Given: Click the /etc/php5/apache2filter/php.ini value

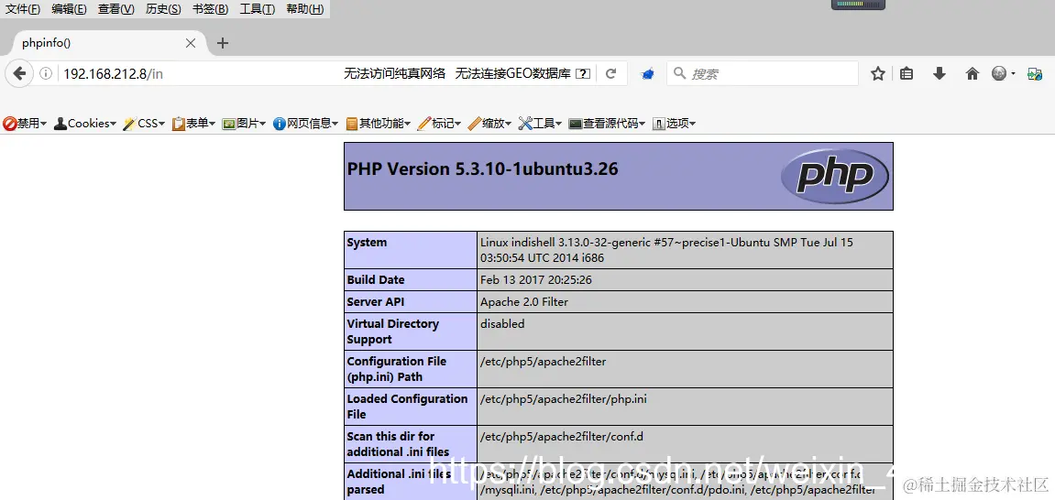Looking at the screenshot, I should pos(564,399).
